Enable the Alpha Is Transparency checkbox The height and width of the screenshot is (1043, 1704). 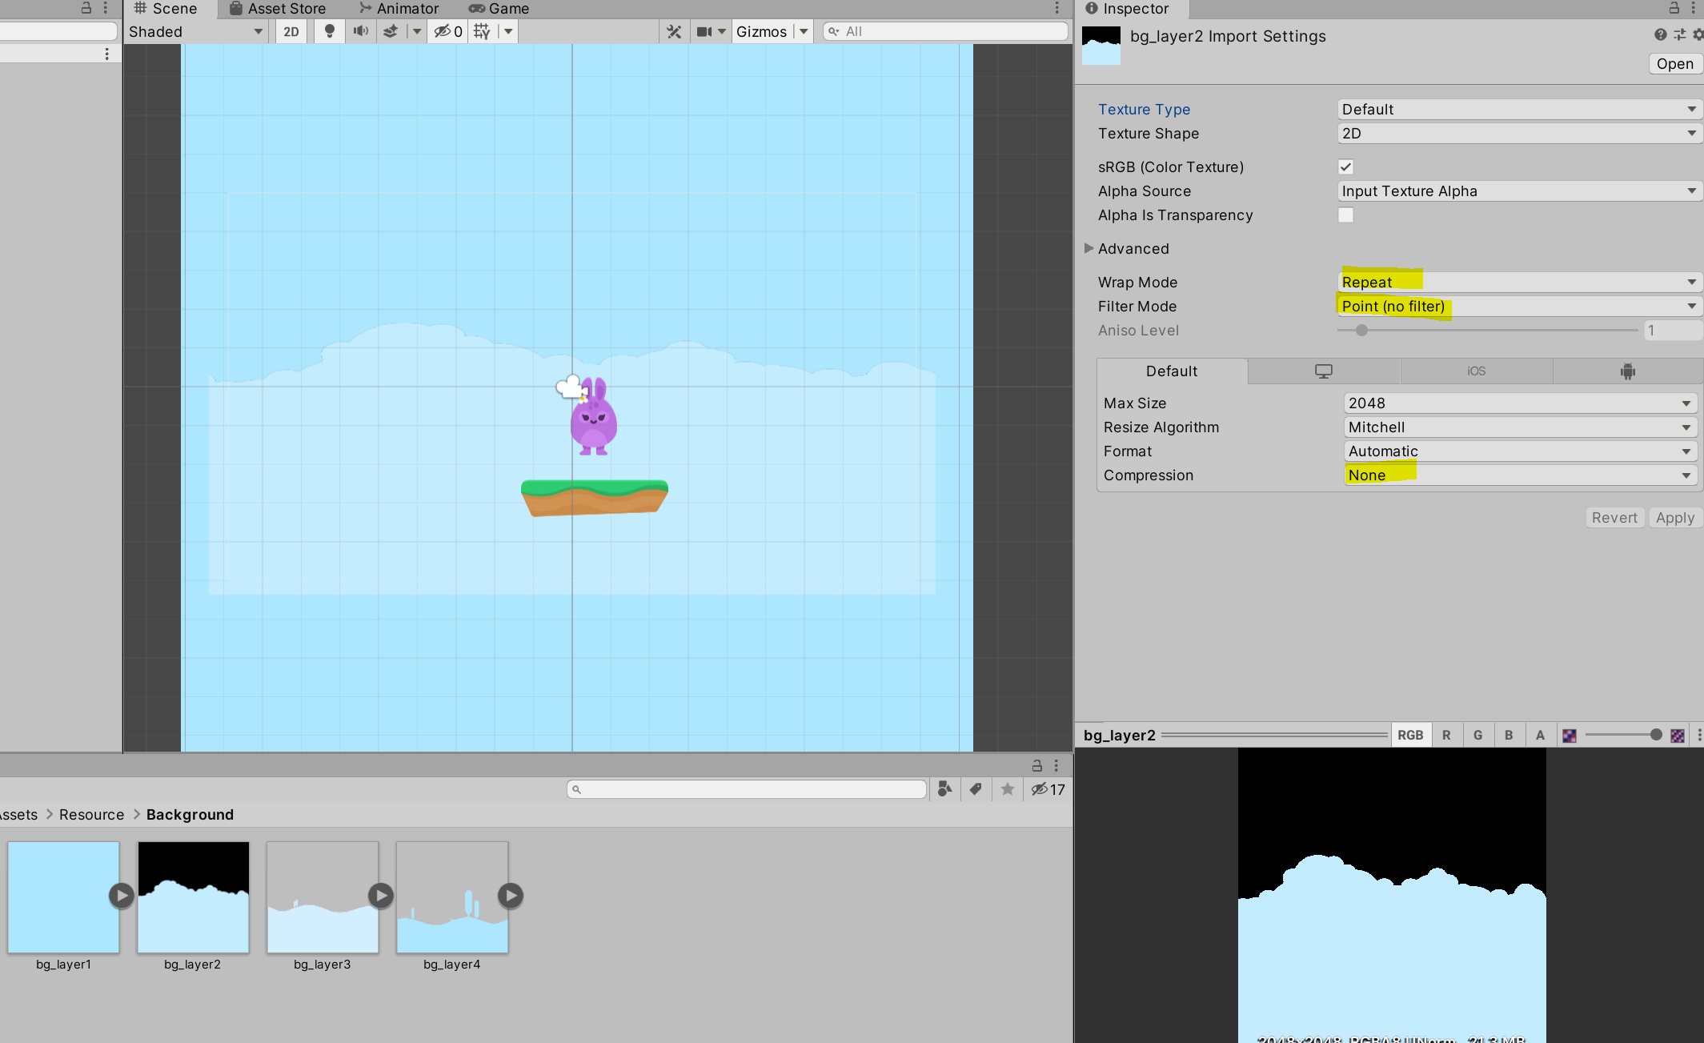click(1345, 215)
